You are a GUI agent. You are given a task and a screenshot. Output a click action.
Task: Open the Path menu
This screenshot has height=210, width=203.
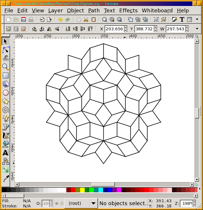[94, 11]
